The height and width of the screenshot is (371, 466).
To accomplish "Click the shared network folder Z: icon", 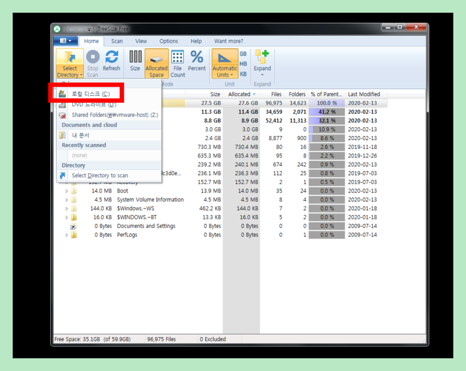I will (x=62, y=115).
